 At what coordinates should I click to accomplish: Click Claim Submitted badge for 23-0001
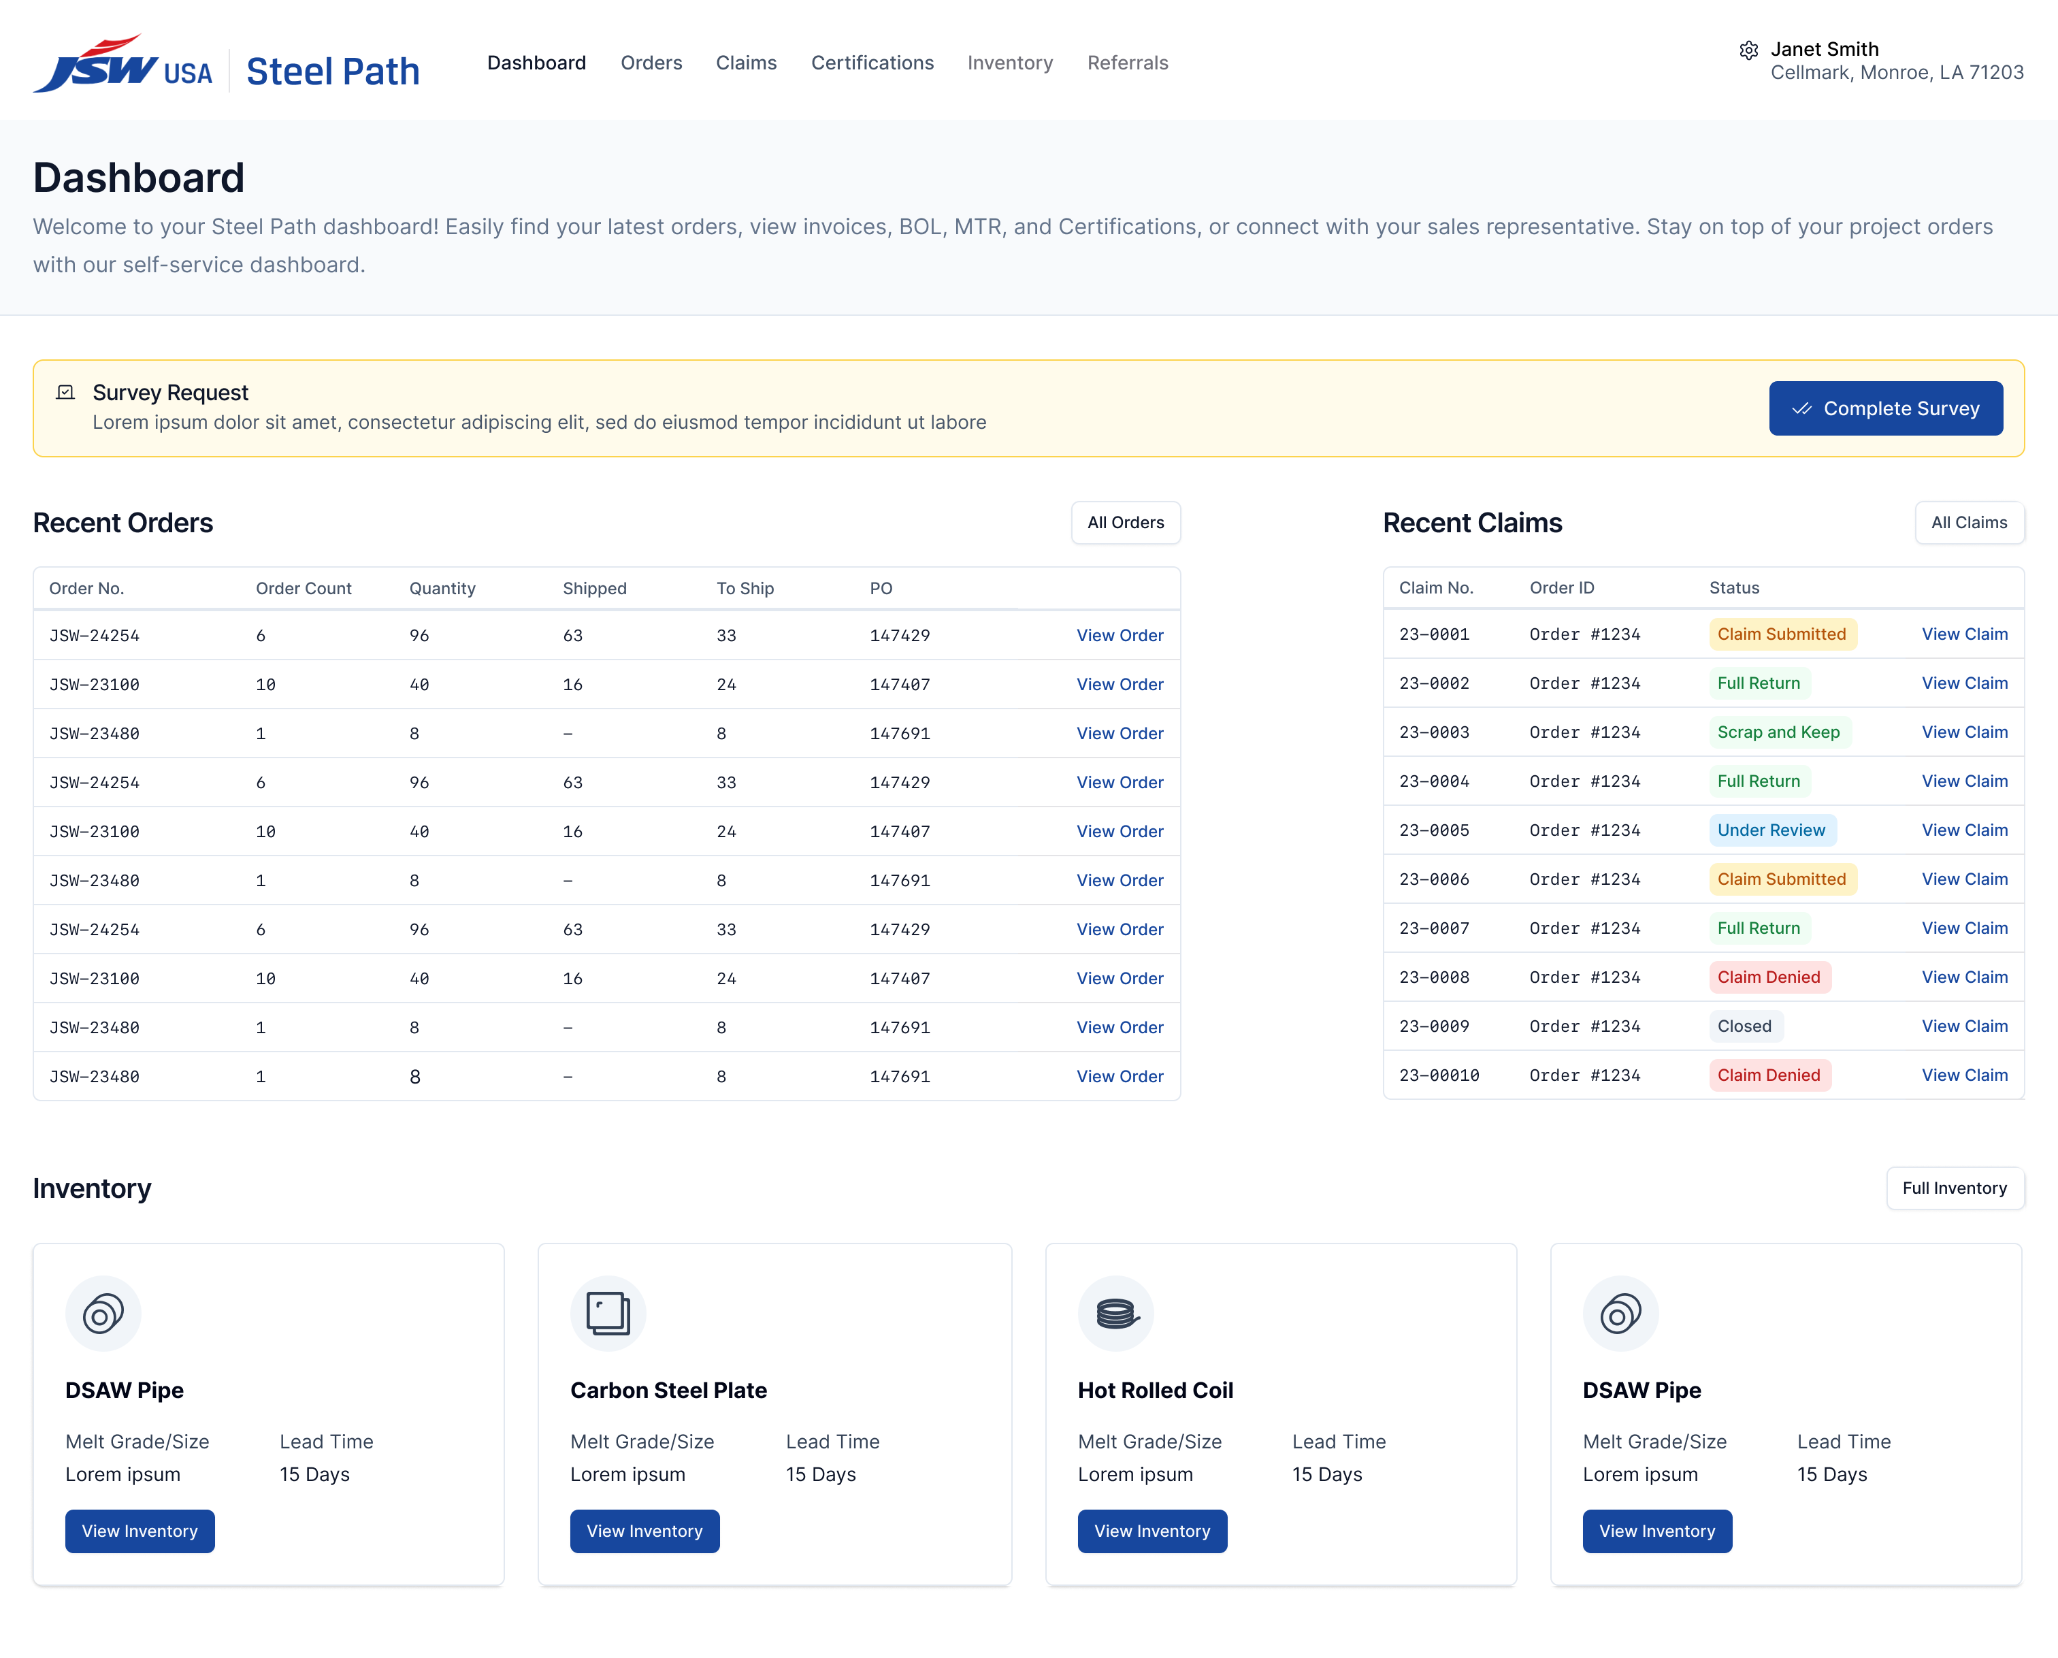pos(1782,634)
